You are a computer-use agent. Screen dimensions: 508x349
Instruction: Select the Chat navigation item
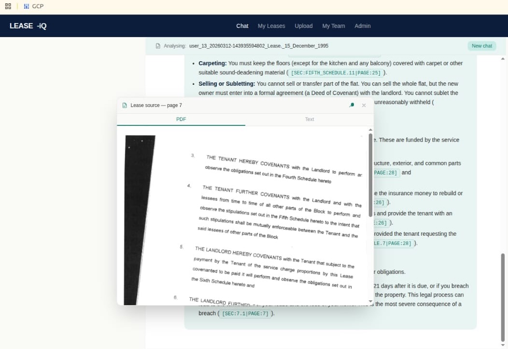[x=242, y=26]
